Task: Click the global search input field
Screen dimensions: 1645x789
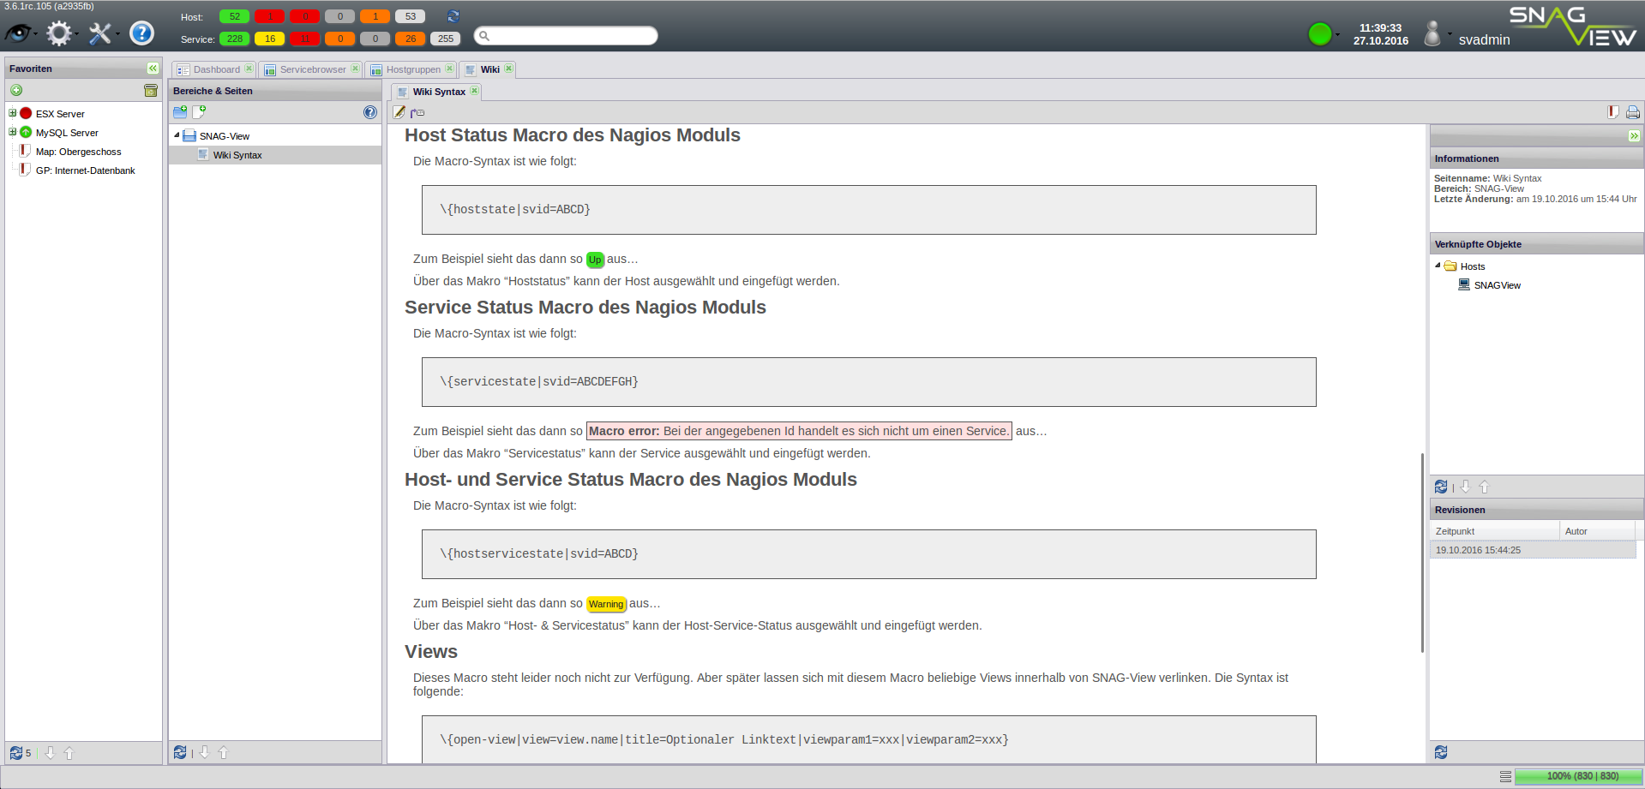Action: point(567,35)
